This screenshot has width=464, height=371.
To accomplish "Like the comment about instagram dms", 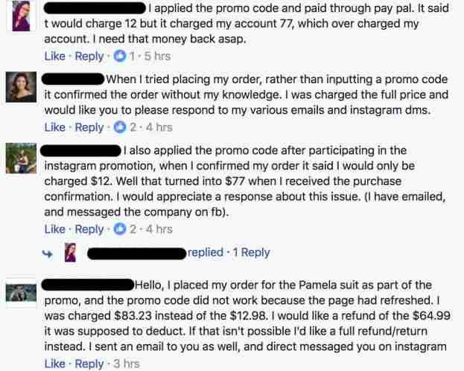I will point(55,127).
